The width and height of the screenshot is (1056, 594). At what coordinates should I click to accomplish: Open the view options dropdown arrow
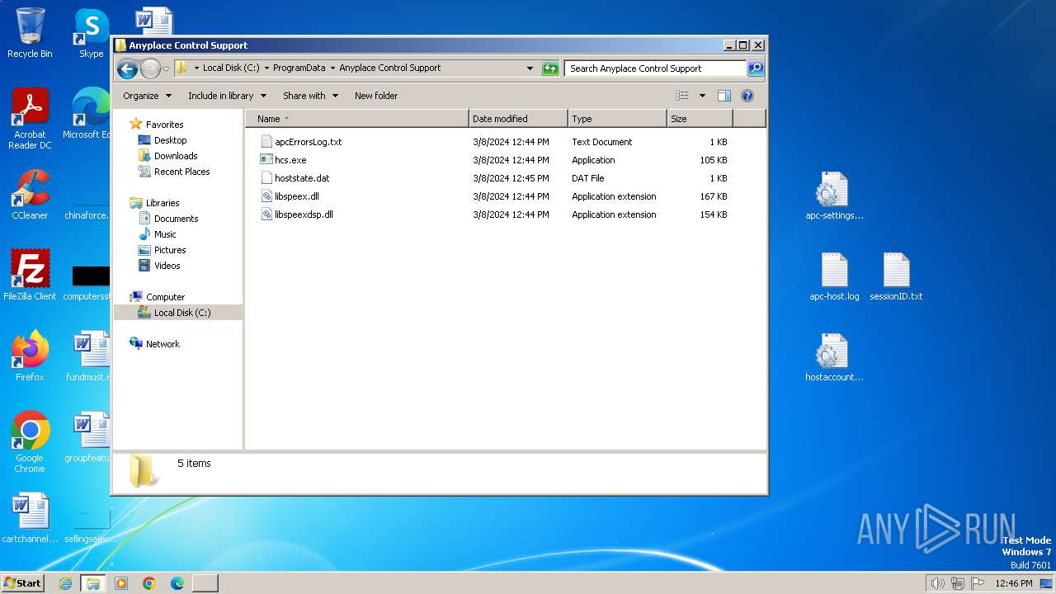tap(702, 96)
